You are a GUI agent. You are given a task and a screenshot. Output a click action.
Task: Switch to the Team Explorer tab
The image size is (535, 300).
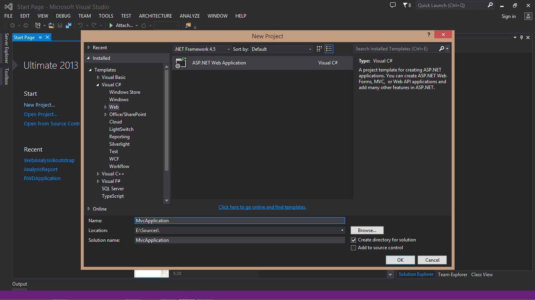tap(452, 275)
